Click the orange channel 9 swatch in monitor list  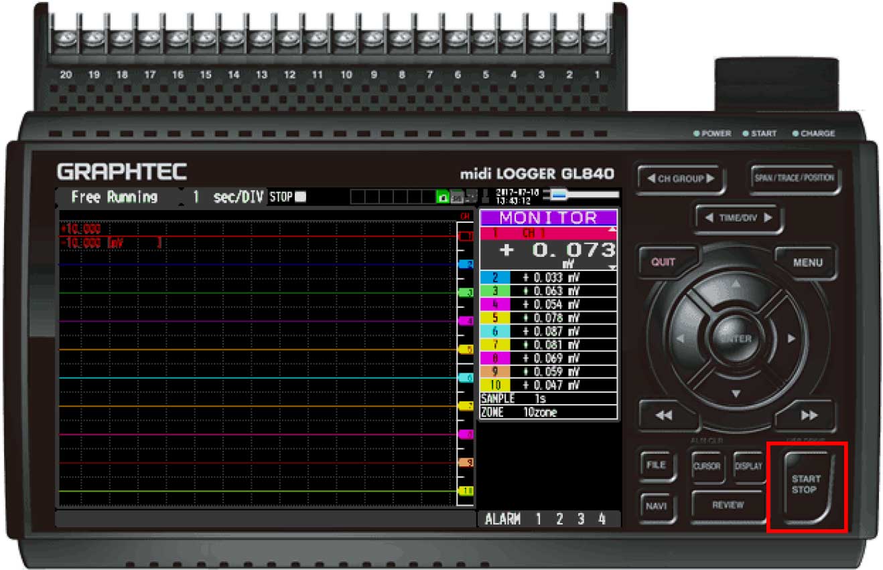495,372
